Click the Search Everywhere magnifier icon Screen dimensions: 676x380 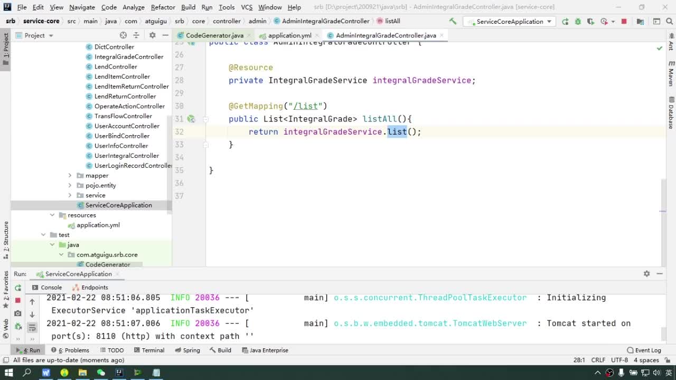click(669, 21)
